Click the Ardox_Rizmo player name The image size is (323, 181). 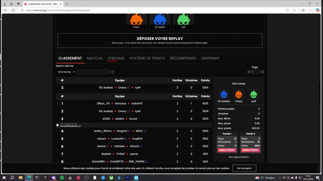click(103, 131)
